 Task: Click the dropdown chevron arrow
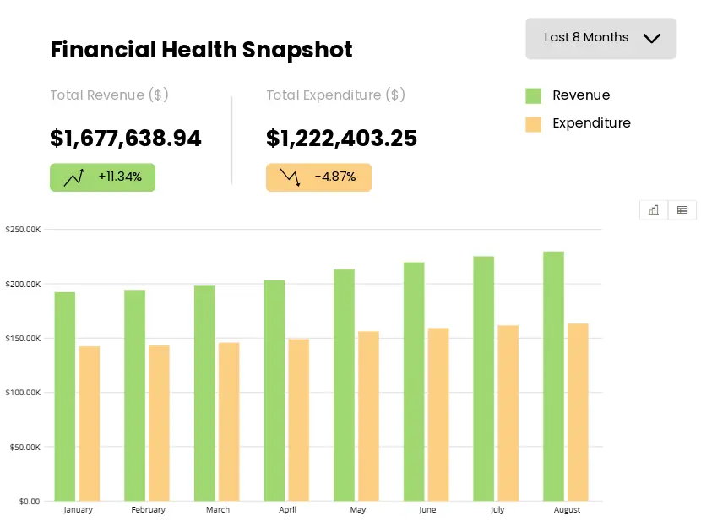[651, 38]
